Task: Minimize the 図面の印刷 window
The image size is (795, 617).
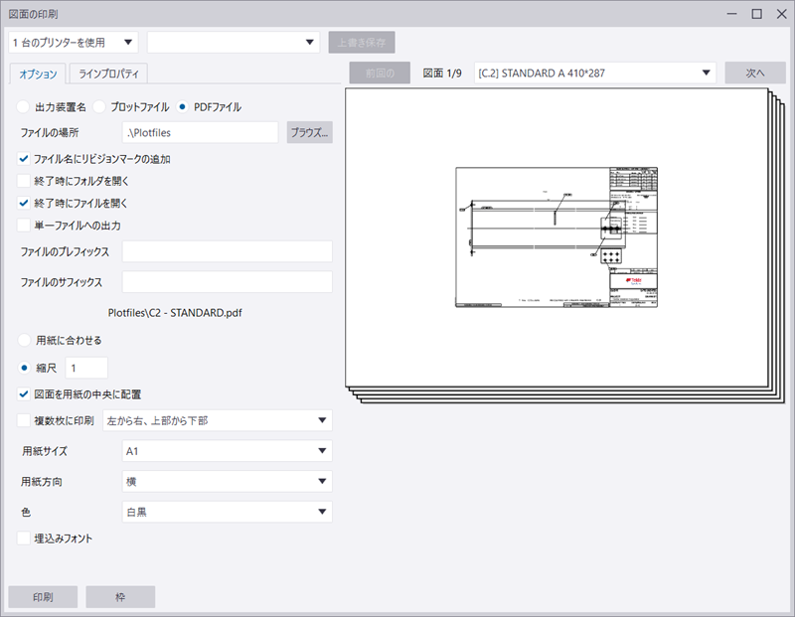Action: 731,14
